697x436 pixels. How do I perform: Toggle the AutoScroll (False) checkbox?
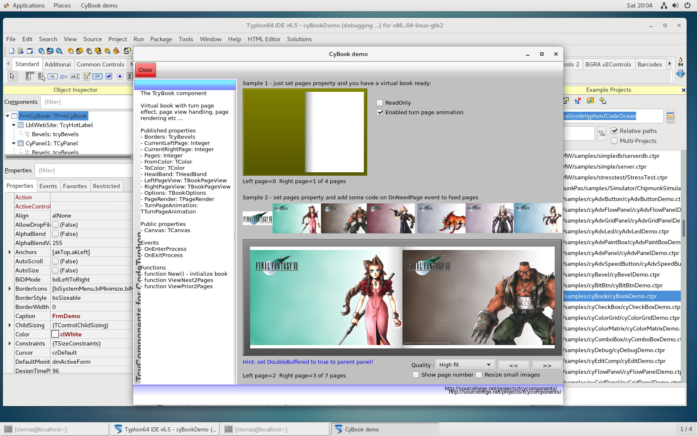55,261
